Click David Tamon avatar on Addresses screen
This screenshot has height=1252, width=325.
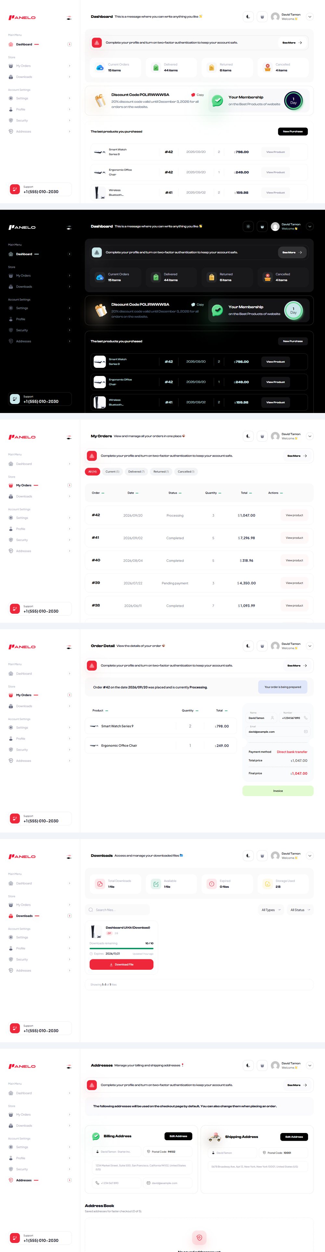pos(276,1065)
